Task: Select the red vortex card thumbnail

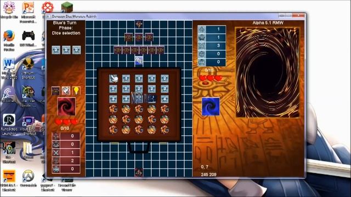Action: pyautogui.click(x=66, y=106)
